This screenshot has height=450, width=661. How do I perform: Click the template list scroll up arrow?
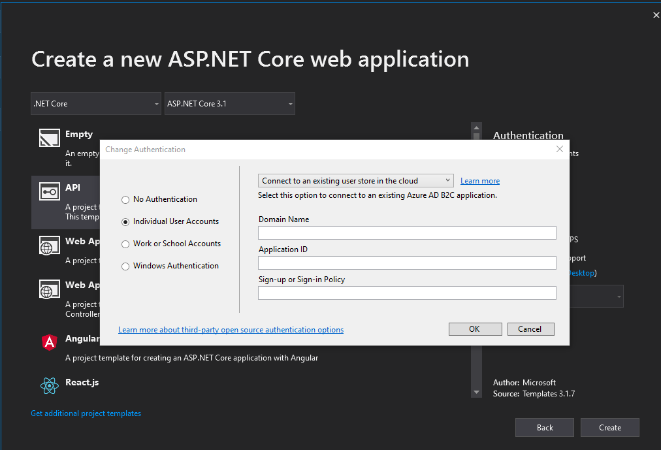(476, 127)
